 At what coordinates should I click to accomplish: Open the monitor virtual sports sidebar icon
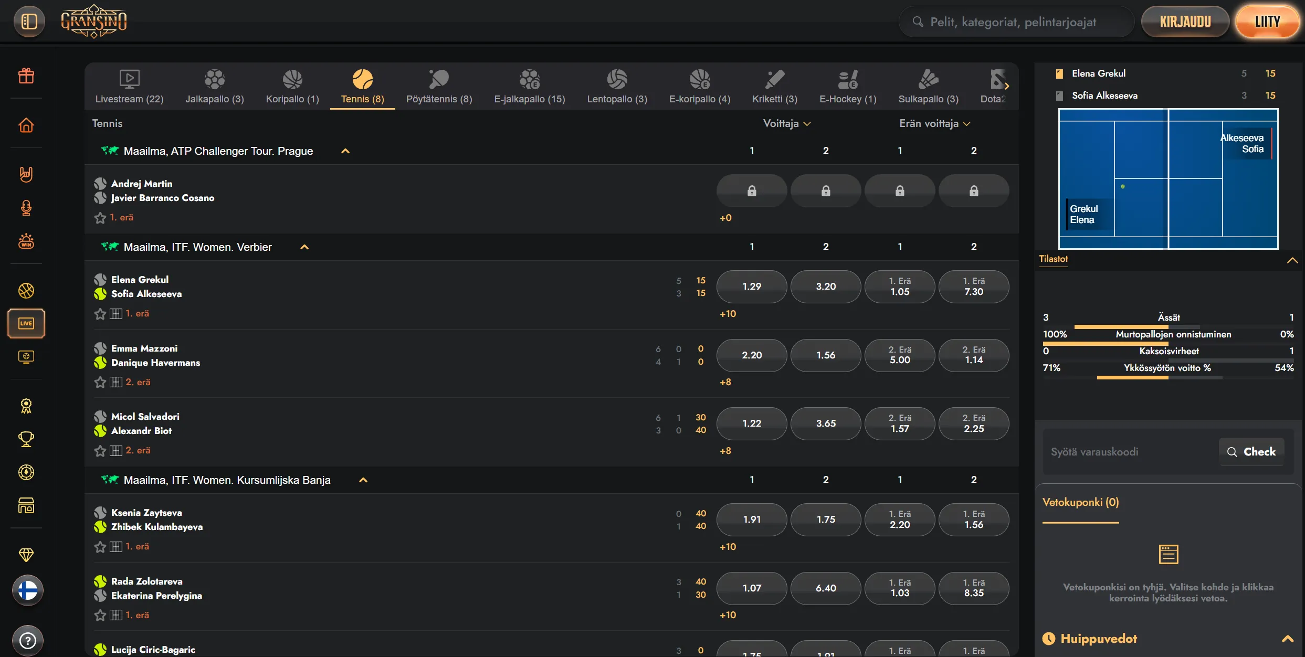coord(26,357)
